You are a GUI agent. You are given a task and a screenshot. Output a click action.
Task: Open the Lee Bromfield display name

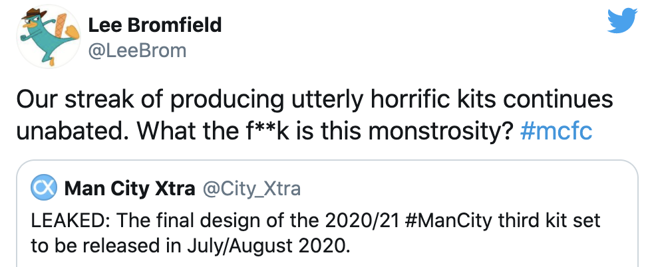[155, 26]
